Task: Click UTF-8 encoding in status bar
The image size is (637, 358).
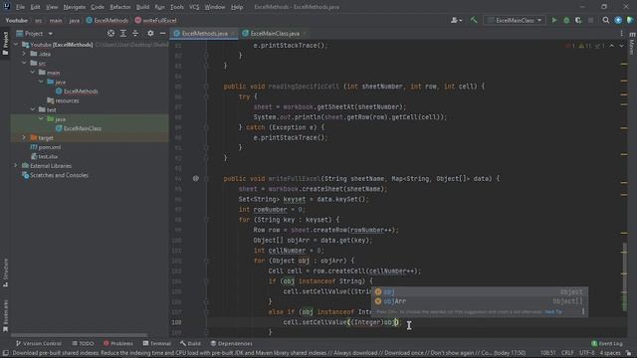Action: (x=587, y=353)
